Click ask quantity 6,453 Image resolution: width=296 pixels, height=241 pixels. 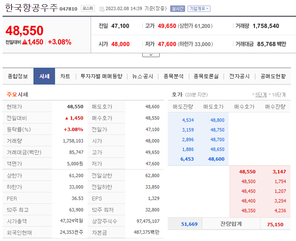click(187, 159)
